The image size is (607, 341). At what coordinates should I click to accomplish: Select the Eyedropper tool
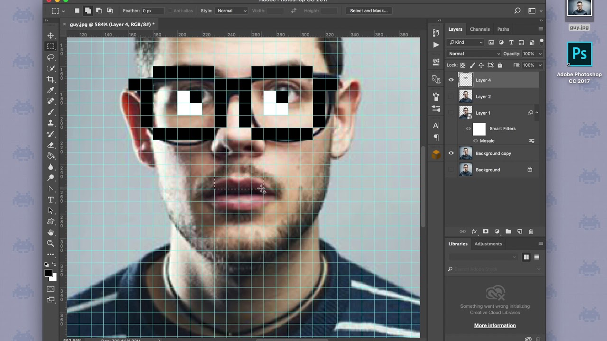pos(50,90)
